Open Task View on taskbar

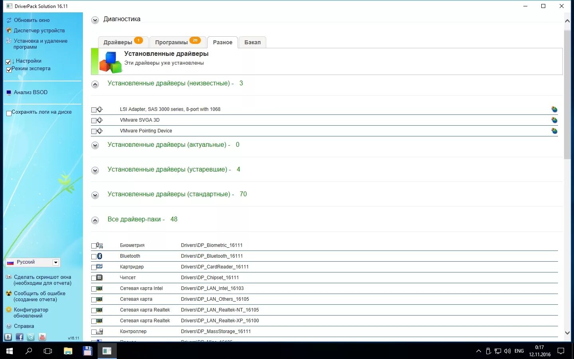tap(48, 351)
